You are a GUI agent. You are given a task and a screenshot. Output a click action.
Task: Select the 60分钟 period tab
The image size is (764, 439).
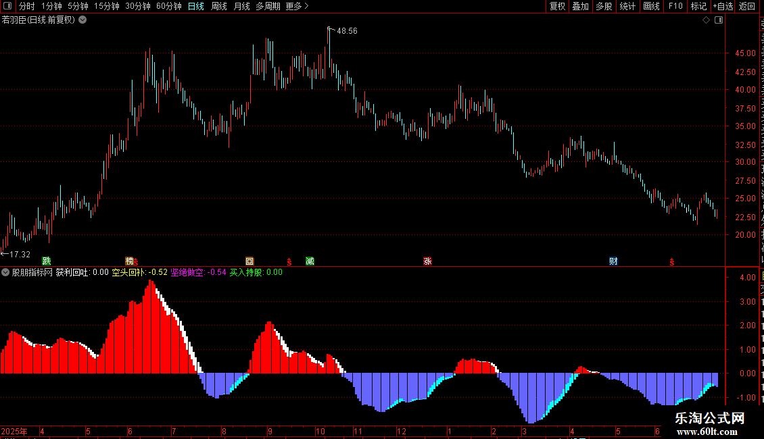click(169, 6)
